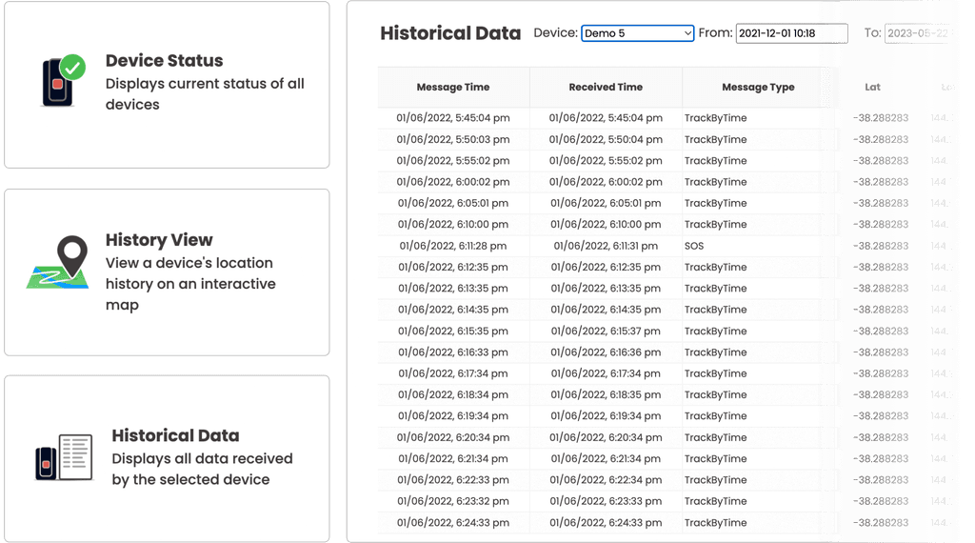Image resolution: width=975 pixels, height=543 pixels.
Task: Select TrackByTime cell in 6:24:33 pm row
Action: coord(716,522)
